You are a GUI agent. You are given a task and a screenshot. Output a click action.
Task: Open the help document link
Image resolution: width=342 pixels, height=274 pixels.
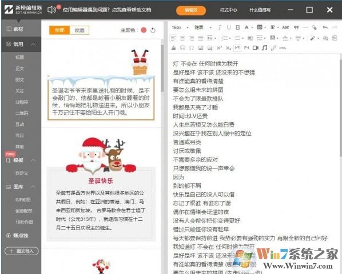[107, 10]
